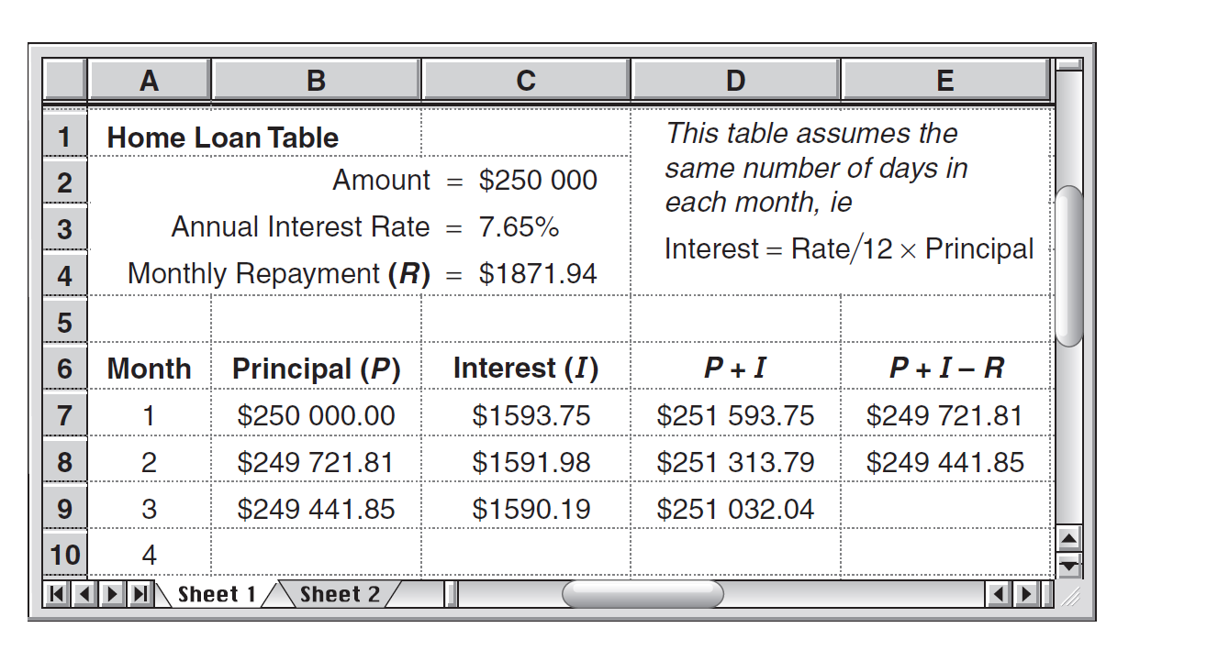Jump to last sheet navigation arrow
Viewport: 1218px width, 672px height.
pos(140,595)
